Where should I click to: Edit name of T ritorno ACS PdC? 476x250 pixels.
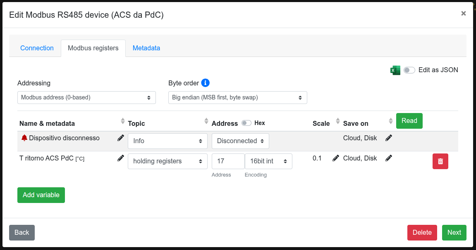pos(121,158)
